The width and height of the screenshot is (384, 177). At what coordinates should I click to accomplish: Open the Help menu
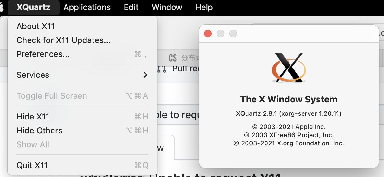204,7
